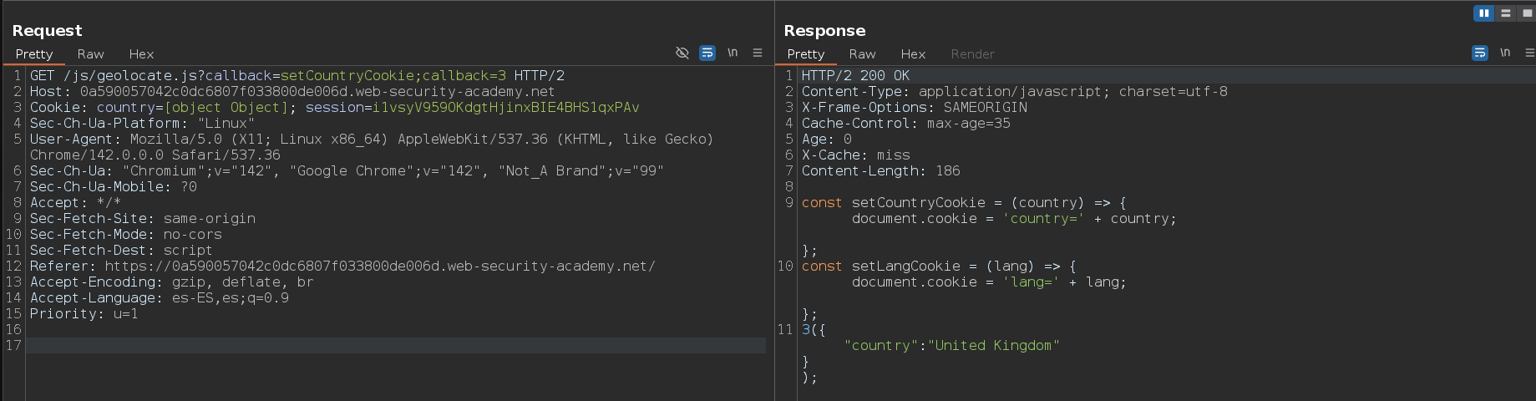Open the Request panel hamburger menu
Image resolution: width=1536 pixels, height=401 pixels.
point(758,53)
